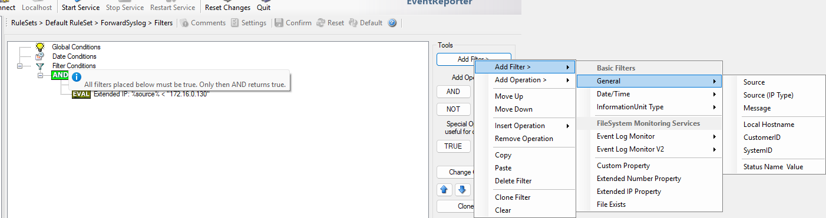Click the AND operation button
This screenshot has height=218, width=826.
[453, 92]
